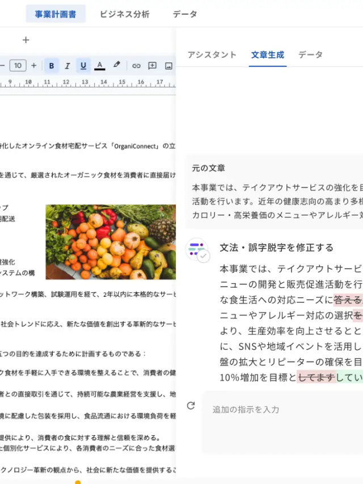Click the AI assistant avatar icon
The image size is (363, 484).
pyautogui.click(x=197, y=249)
